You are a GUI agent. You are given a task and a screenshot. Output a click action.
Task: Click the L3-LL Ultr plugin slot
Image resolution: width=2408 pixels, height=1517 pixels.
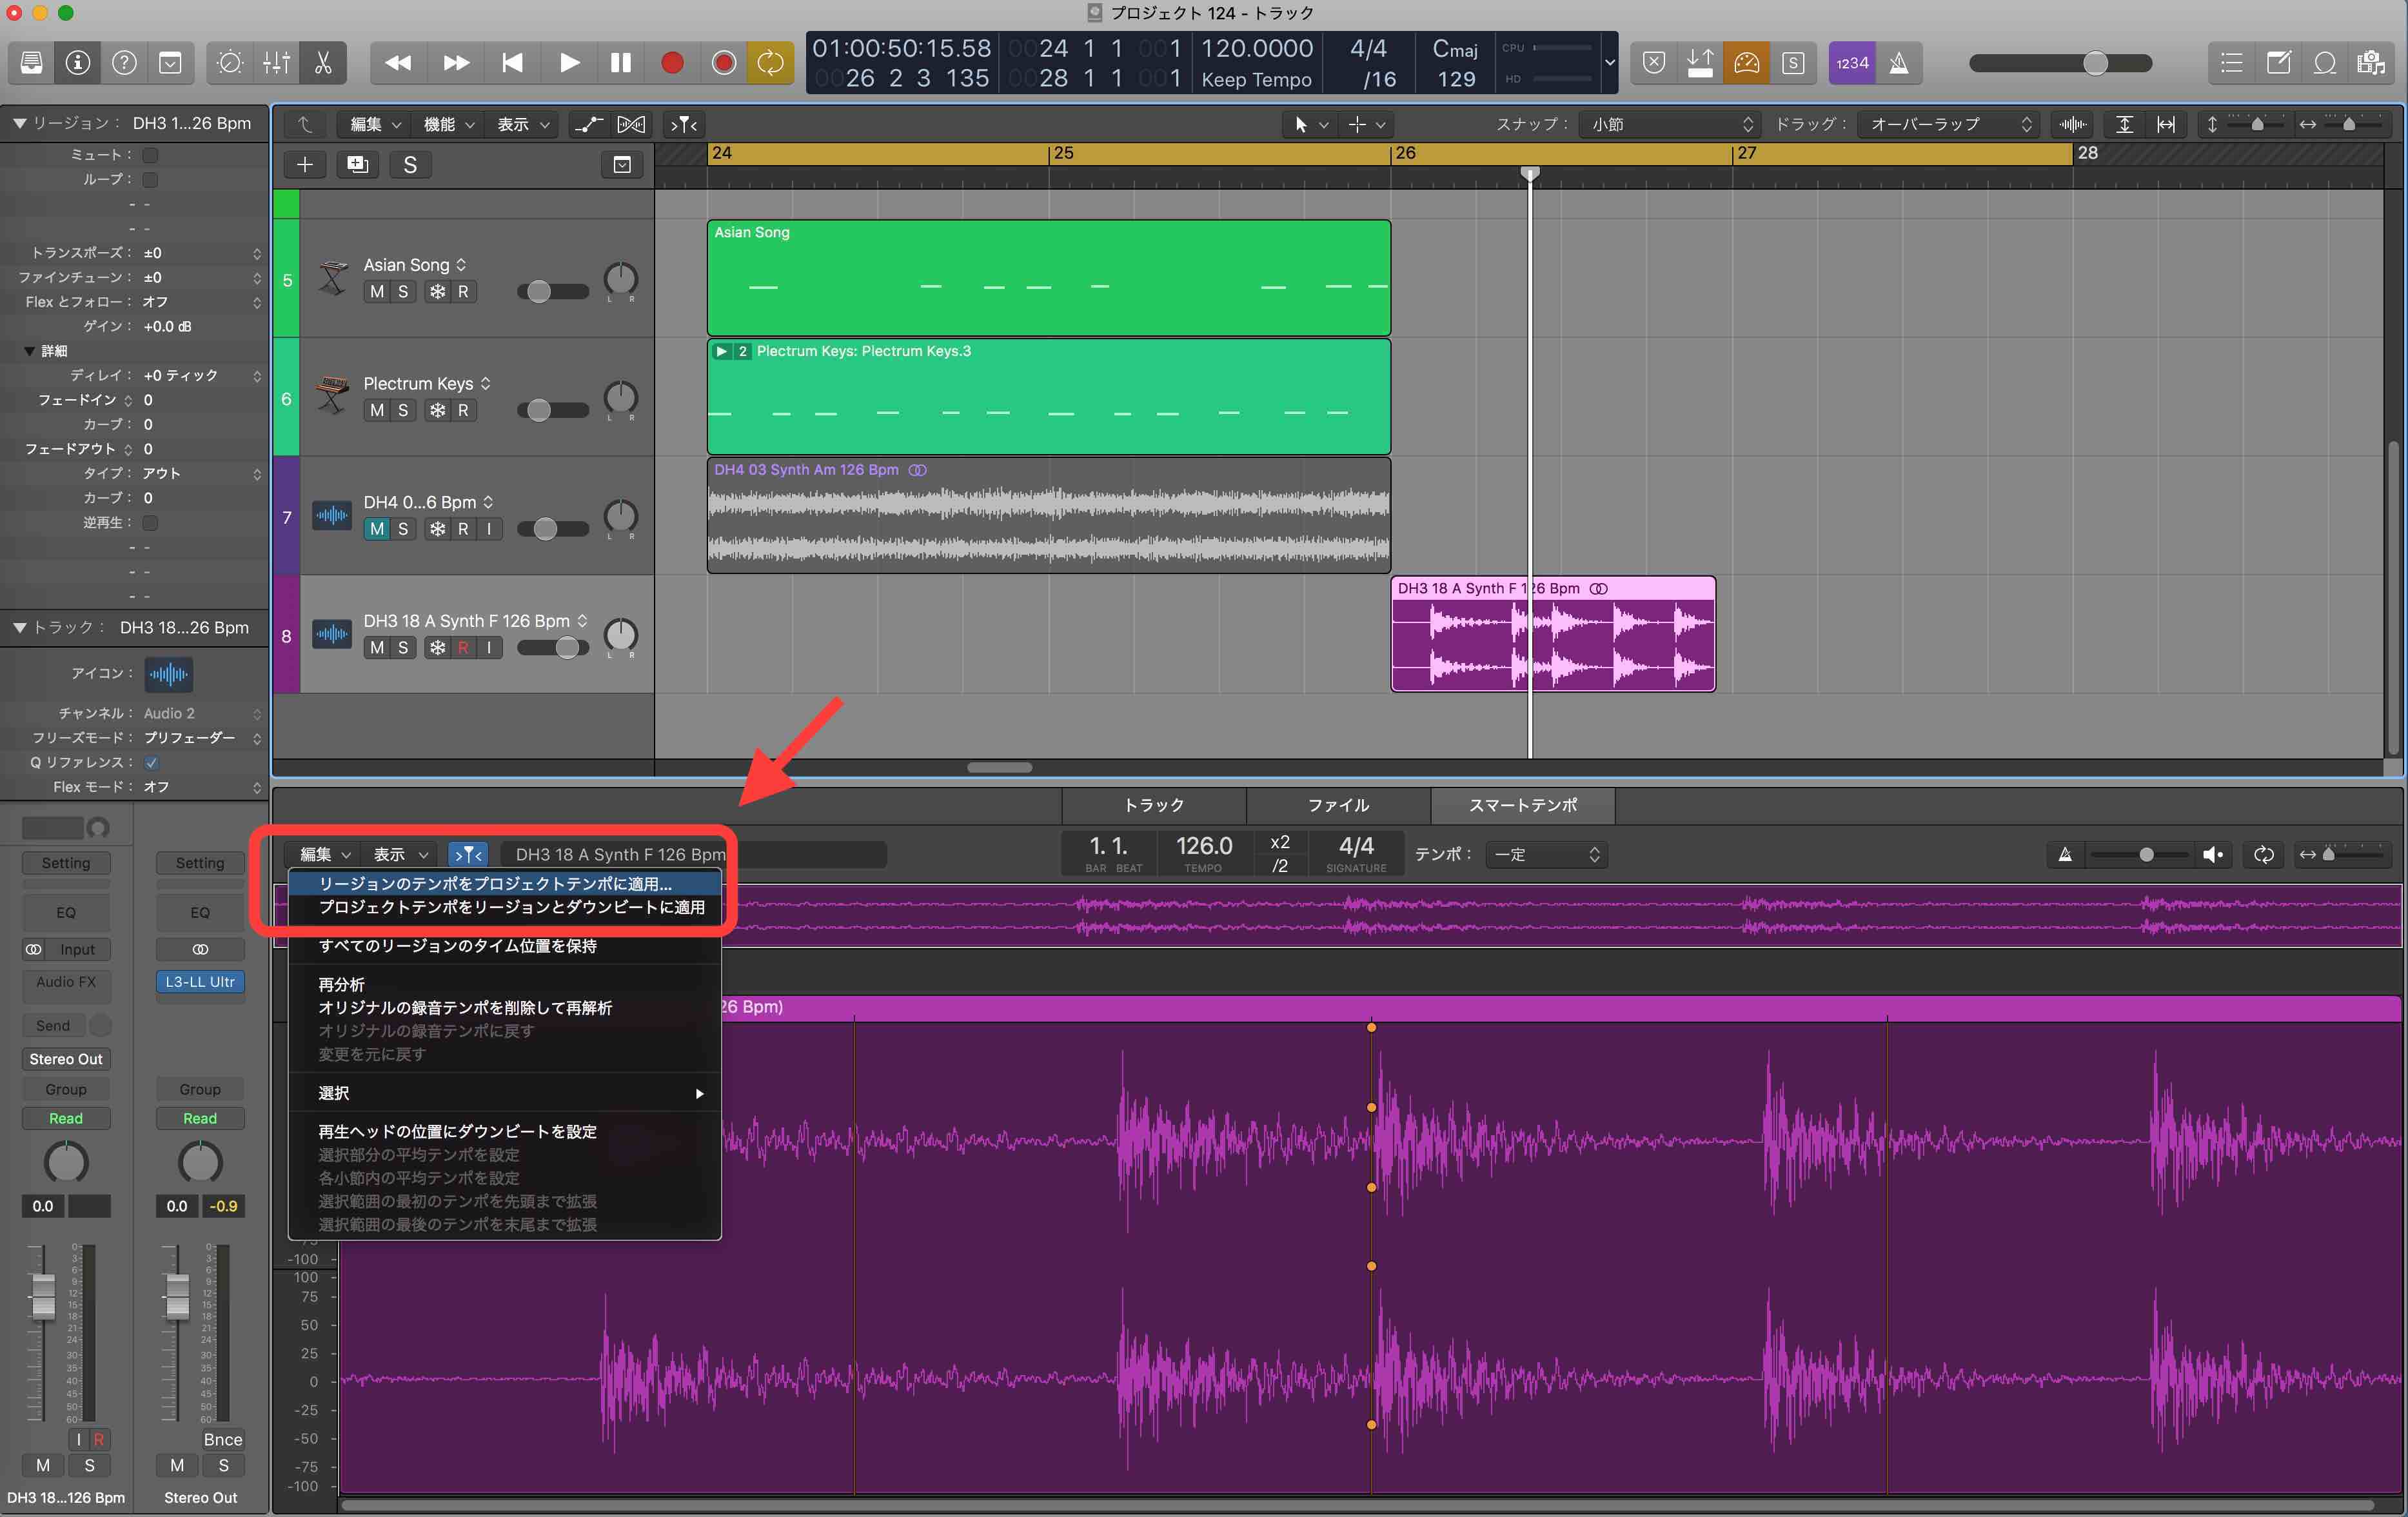point(200,982)
